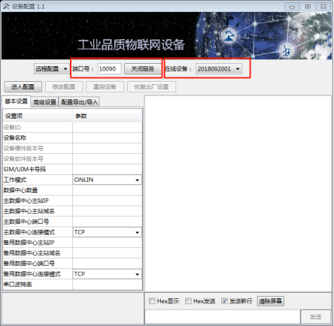Screen dimensions: 334x326
Task: Click the 设置项 column header
Action: tap(38, 116)
